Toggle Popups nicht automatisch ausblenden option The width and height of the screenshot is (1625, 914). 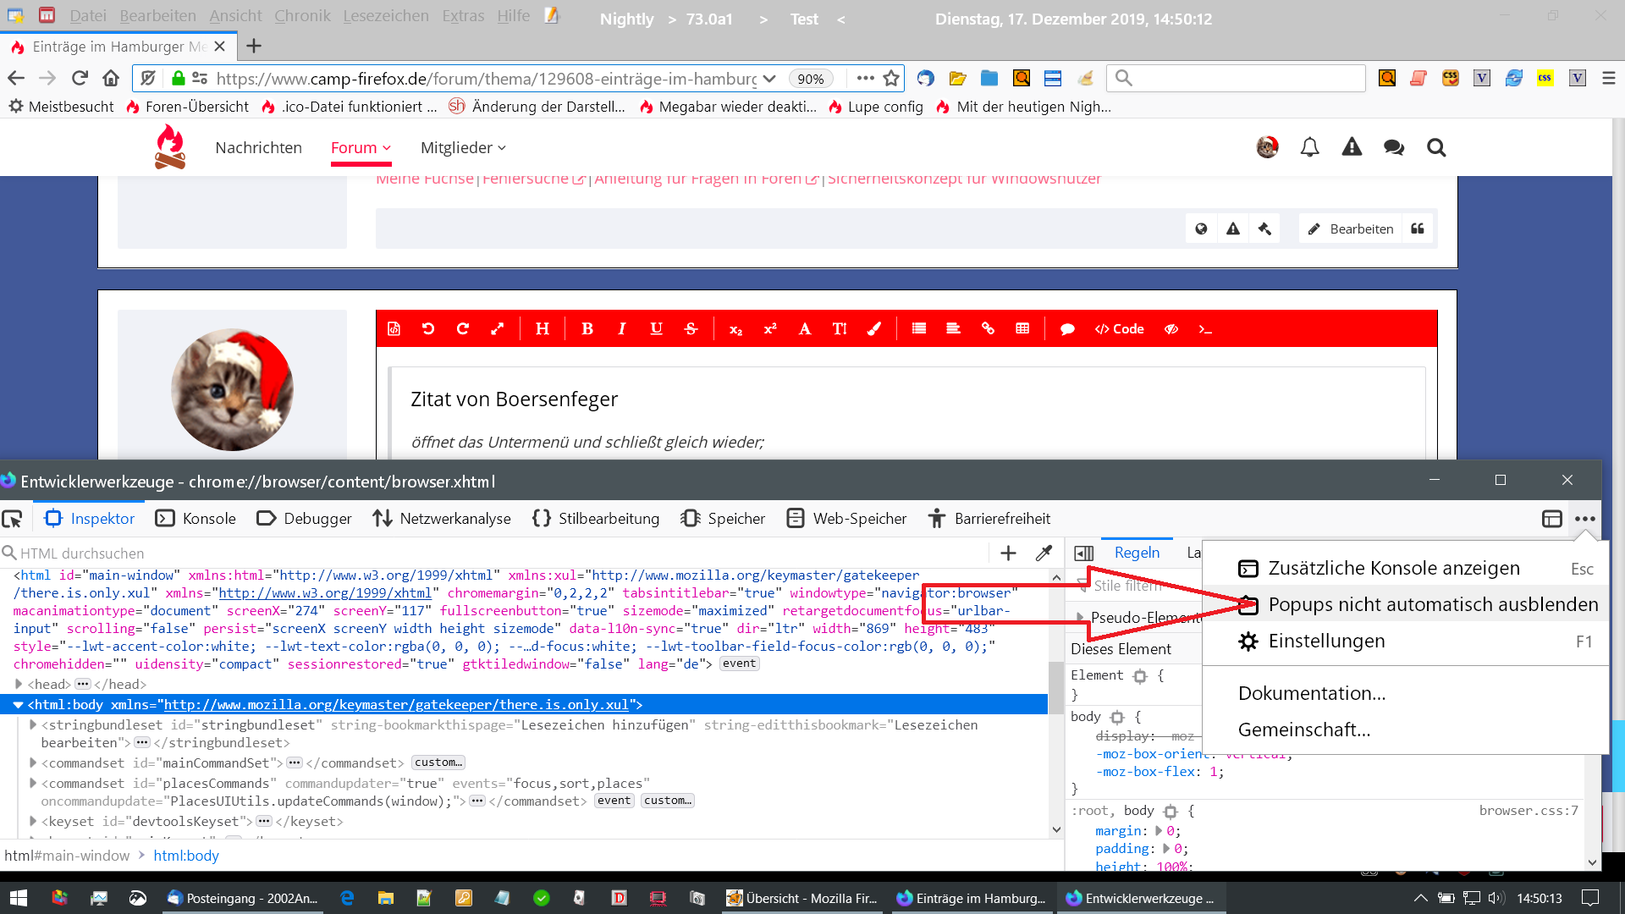coord(1432,605)
